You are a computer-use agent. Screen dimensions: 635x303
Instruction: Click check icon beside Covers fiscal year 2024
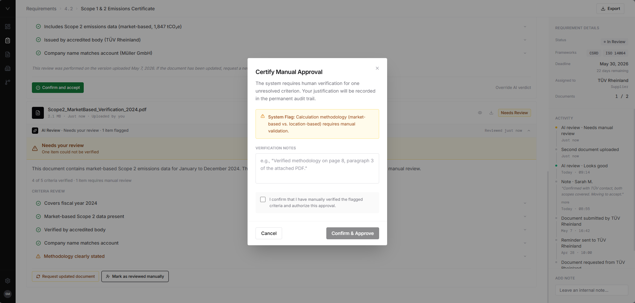38,203
